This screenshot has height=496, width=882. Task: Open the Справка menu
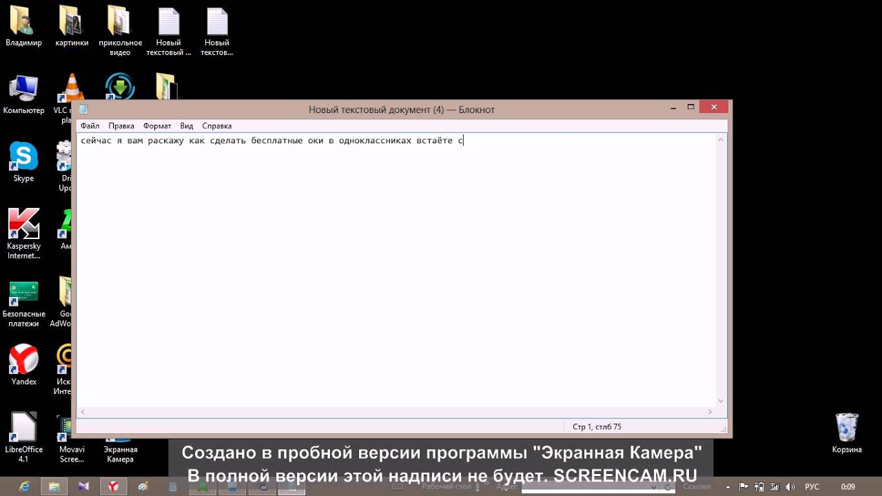pyautogui.click(x=217, y=126)
